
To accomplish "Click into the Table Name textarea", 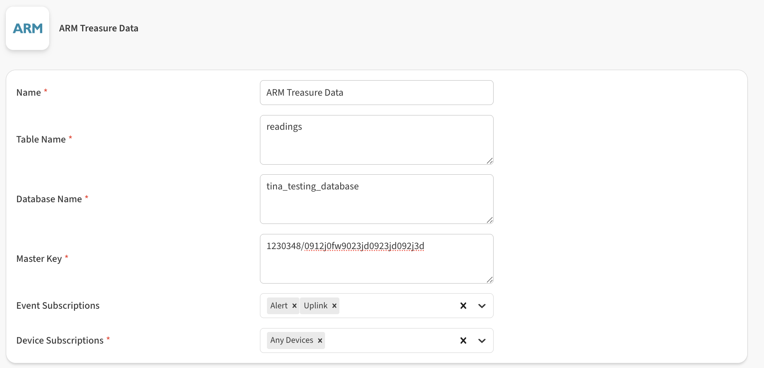I will [x=377, y=140].
